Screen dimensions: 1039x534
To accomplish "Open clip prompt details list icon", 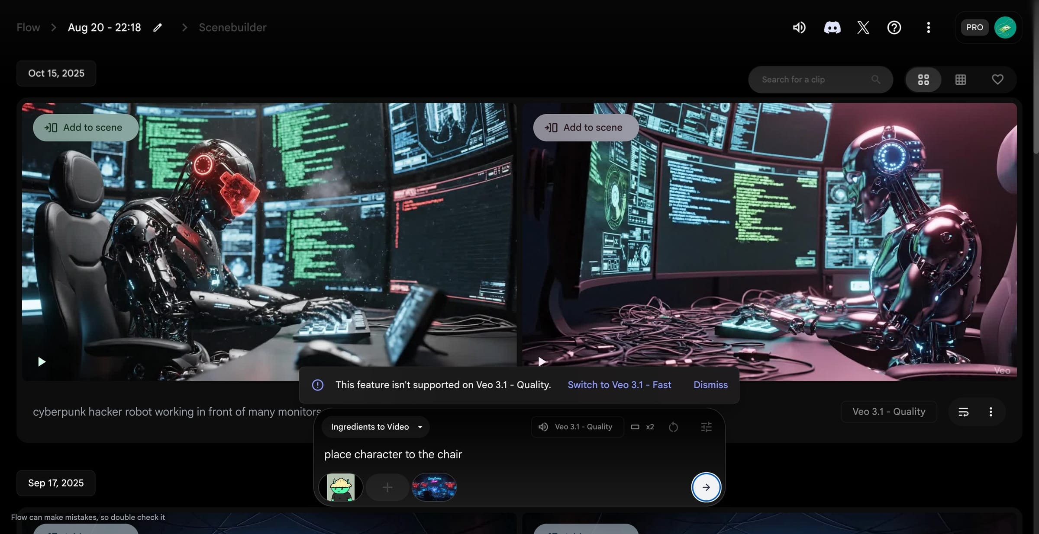I will click(963, 412).
